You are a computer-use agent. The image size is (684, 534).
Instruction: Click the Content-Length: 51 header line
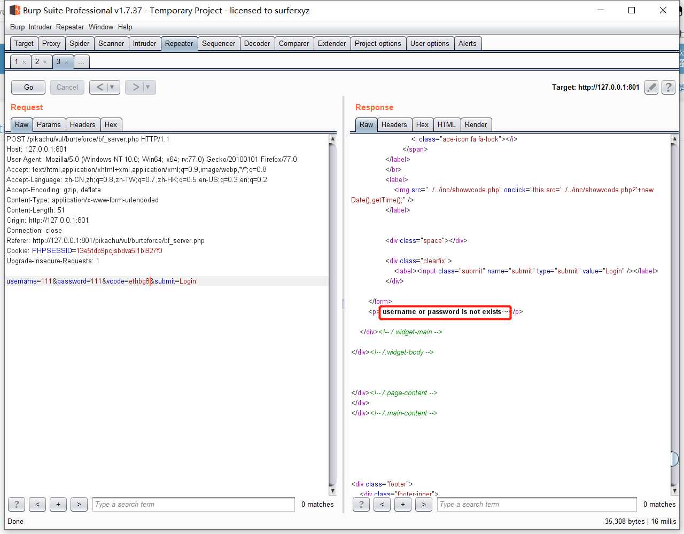point(35,210)
